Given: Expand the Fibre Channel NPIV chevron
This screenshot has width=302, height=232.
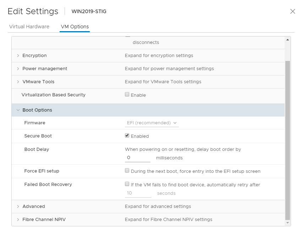Looking at the screenshot, I should [x=18, y=220].
